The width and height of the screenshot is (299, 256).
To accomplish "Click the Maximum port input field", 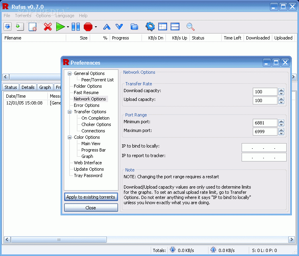I will tap(265, 132).
